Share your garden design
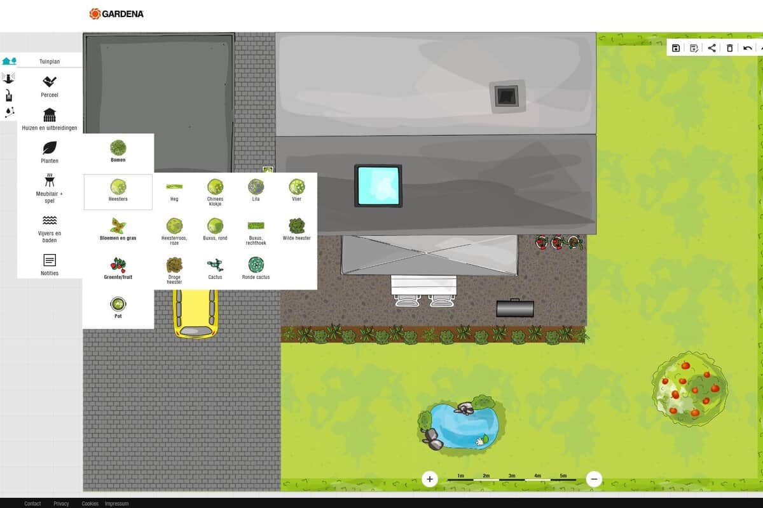 (711, 48)
